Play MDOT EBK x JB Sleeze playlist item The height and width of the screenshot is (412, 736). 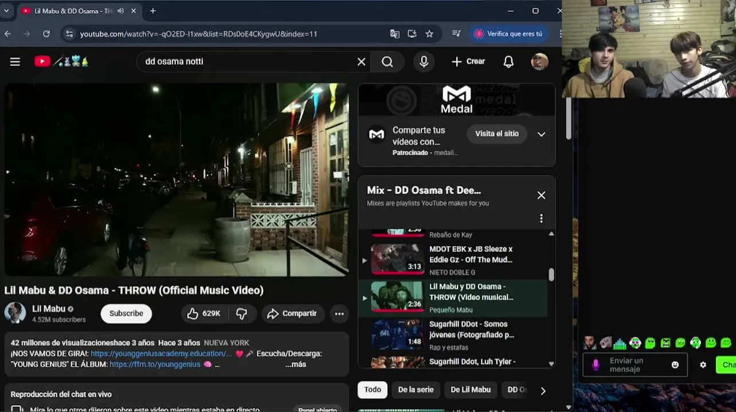tap(453, 260)
